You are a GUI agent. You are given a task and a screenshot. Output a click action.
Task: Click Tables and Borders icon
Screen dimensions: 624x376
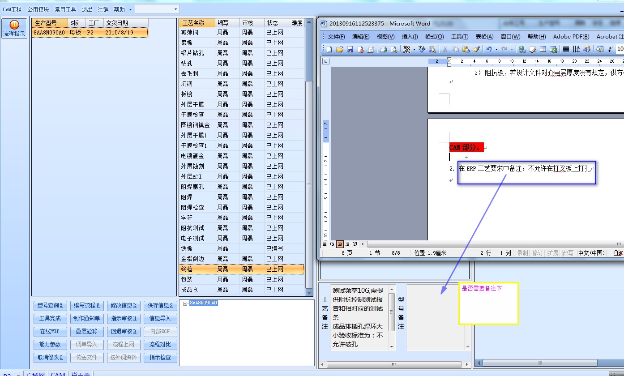pyautogui.click(x=532, y=49)
